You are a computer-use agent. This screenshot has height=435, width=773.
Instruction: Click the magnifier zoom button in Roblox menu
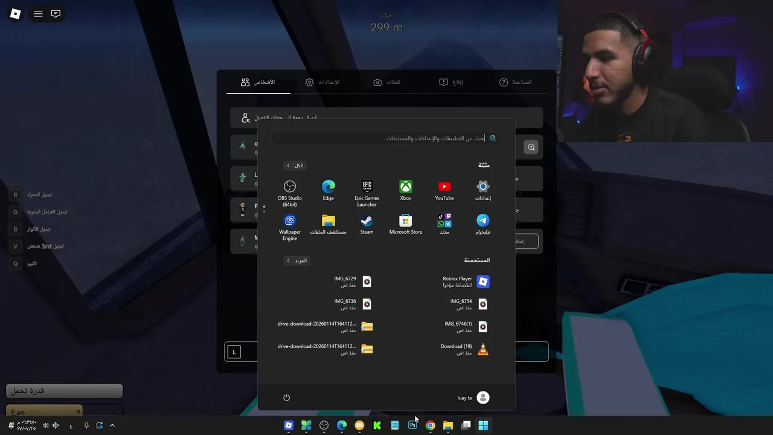[531, 147]
